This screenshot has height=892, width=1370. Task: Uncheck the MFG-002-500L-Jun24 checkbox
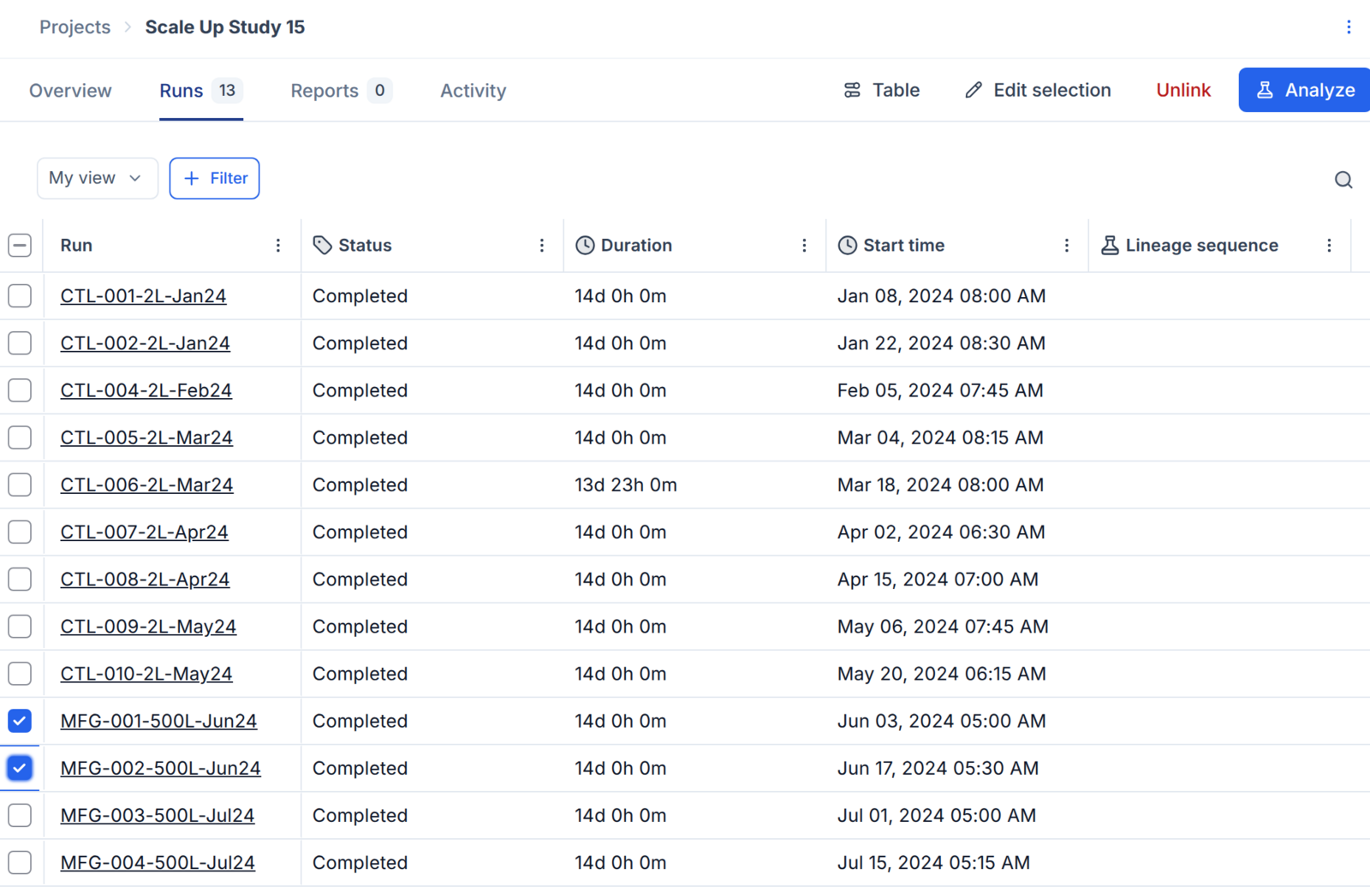pyautogui.click(x=20, y=768)
